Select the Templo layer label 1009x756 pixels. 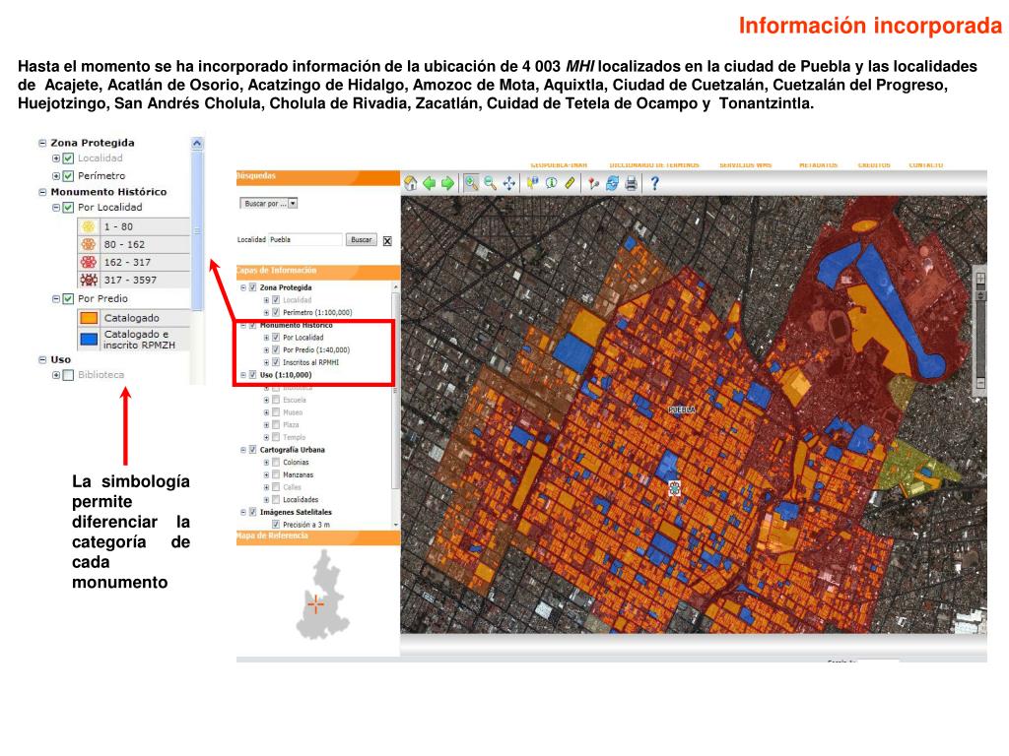(x=294, y=437)
